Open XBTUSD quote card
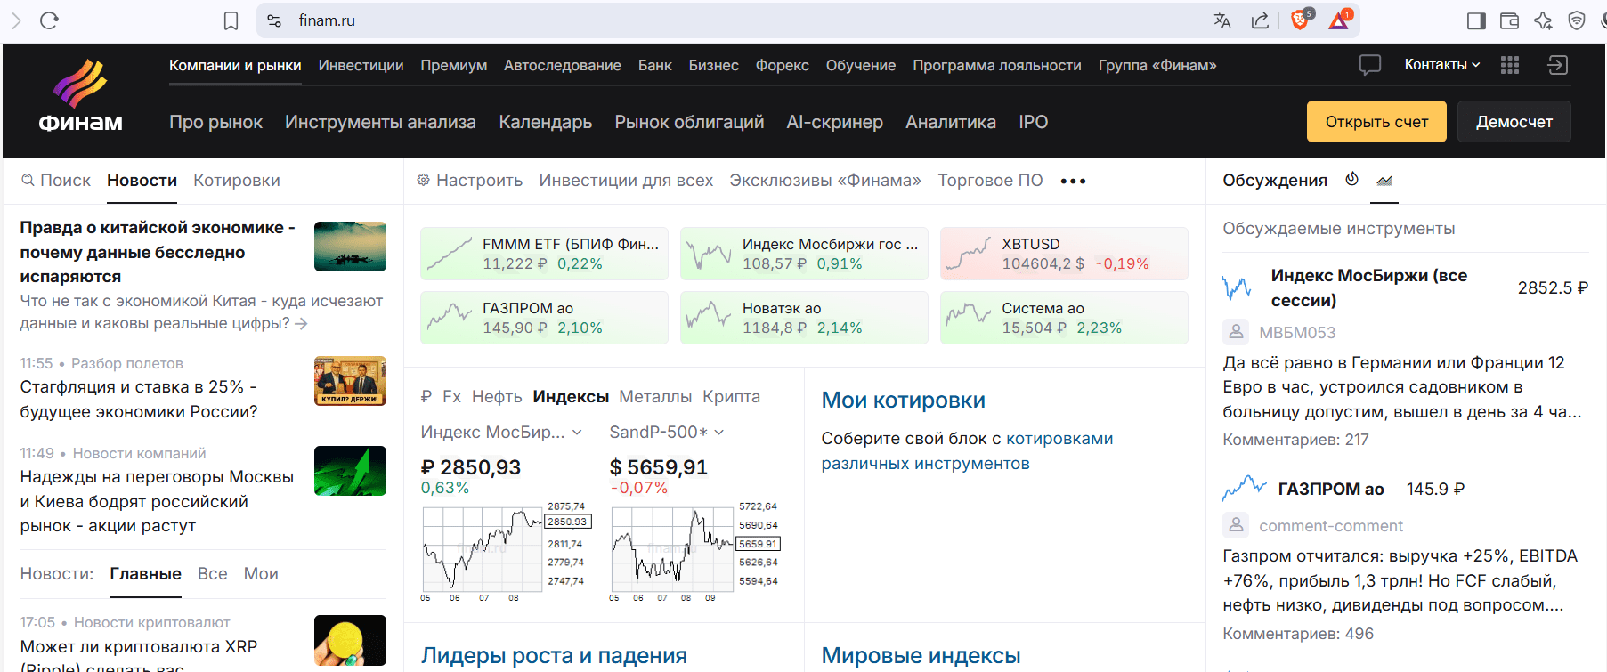The width and height of the screenshot is (1607, 672). [x=1064, y=254]
